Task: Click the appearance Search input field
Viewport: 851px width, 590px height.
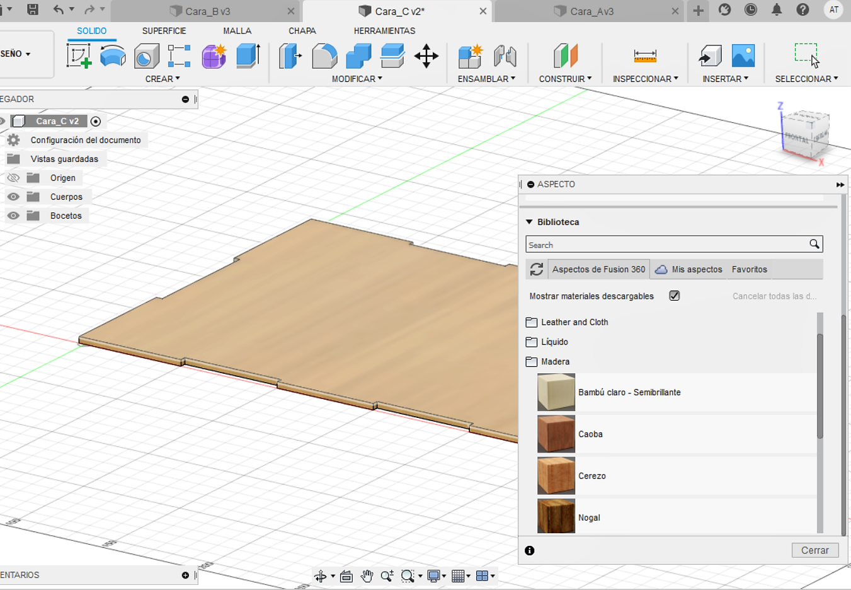Action: tap(674, 245)
